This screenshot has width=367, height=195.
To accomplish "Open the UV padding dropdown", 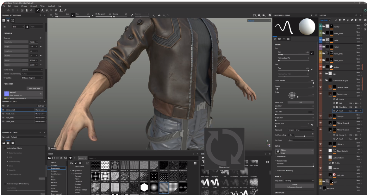I will (32, 78).
